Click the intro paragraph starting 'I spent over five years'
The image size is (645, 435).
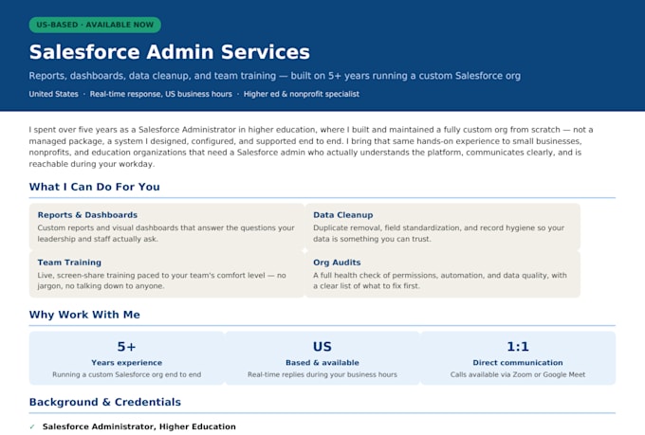(311, 147)
